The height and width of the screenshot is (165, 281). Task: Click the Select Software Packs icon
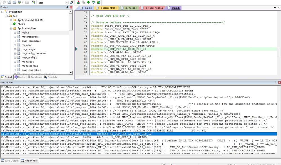(93, 2)
